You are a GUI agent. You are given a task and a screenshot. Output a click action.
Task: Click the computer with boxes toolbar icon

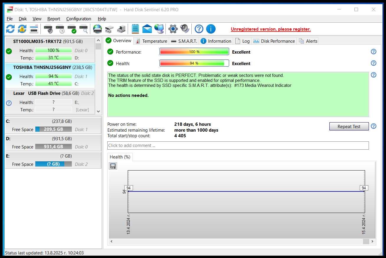coord(121,29)
